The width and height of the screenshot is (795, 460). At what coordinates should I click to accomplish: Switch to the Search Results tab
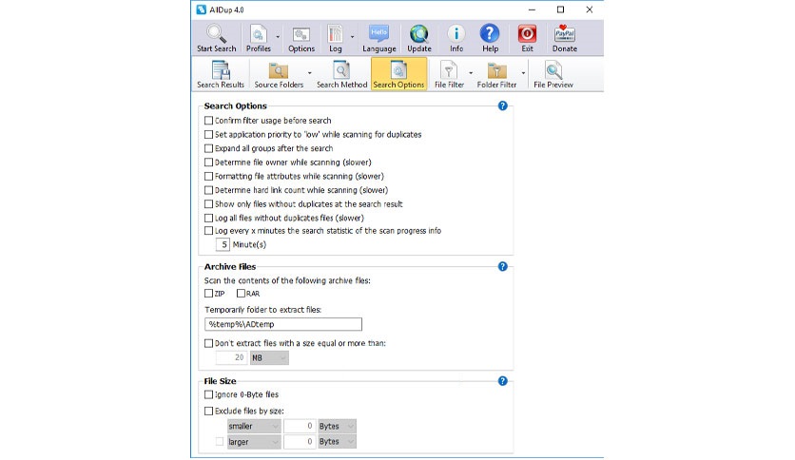tap(221, 73)
